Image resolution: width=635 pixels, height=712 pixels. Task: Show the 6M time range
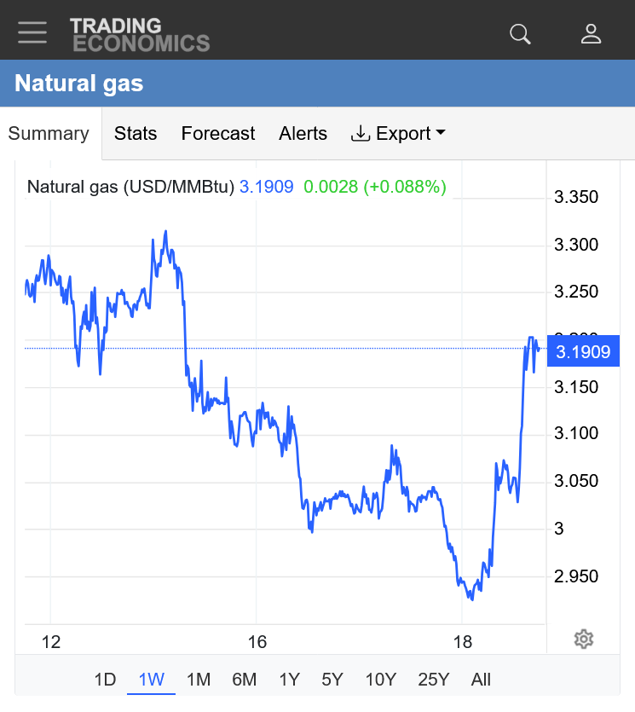pos(244,680)
